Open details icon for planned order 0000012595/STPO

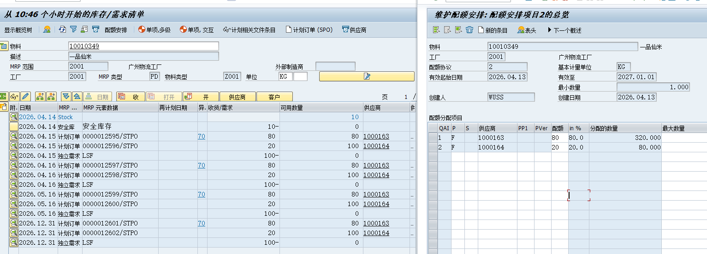point(14,136)
